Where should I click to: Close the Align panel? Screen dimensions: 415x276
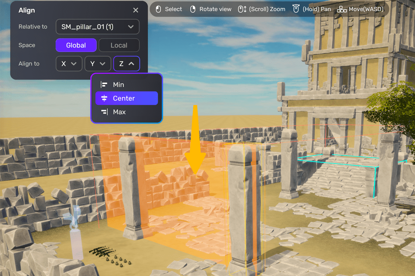click(136, 10)
